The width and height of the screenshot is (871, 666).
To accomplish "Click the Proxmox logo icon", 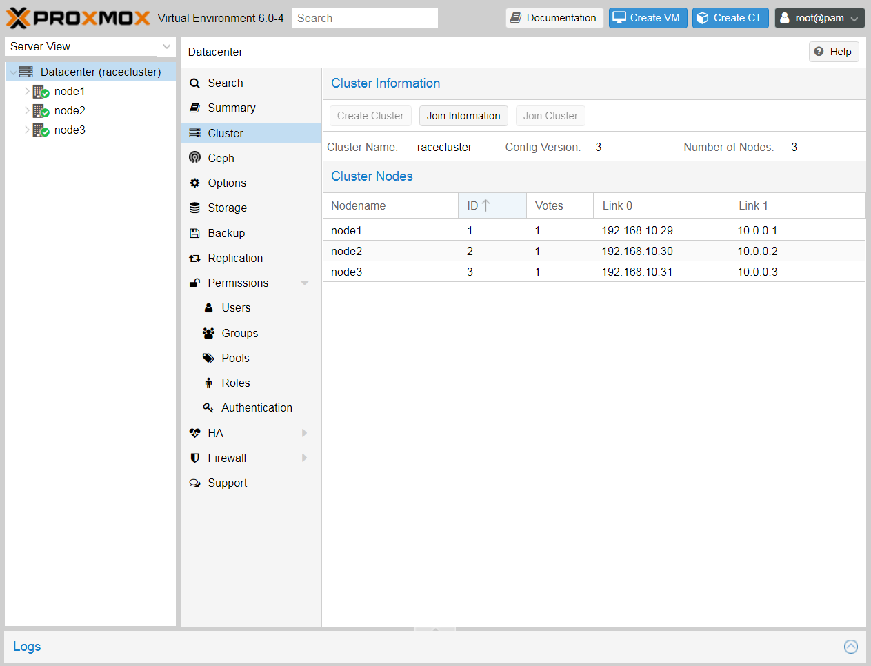I will (x=18, y=18).
